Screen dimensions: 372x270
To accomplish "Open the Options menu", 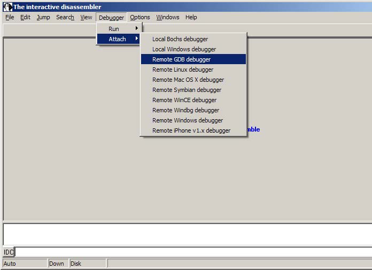I will point(140,17).
